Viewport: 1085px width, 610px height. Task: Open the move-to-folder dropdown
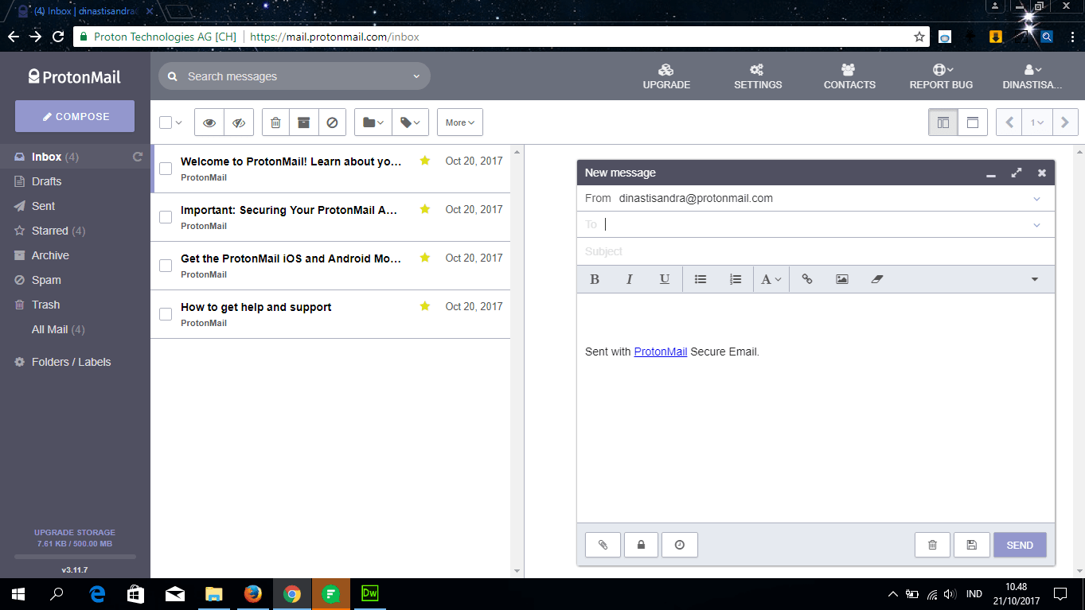(373, 122)
